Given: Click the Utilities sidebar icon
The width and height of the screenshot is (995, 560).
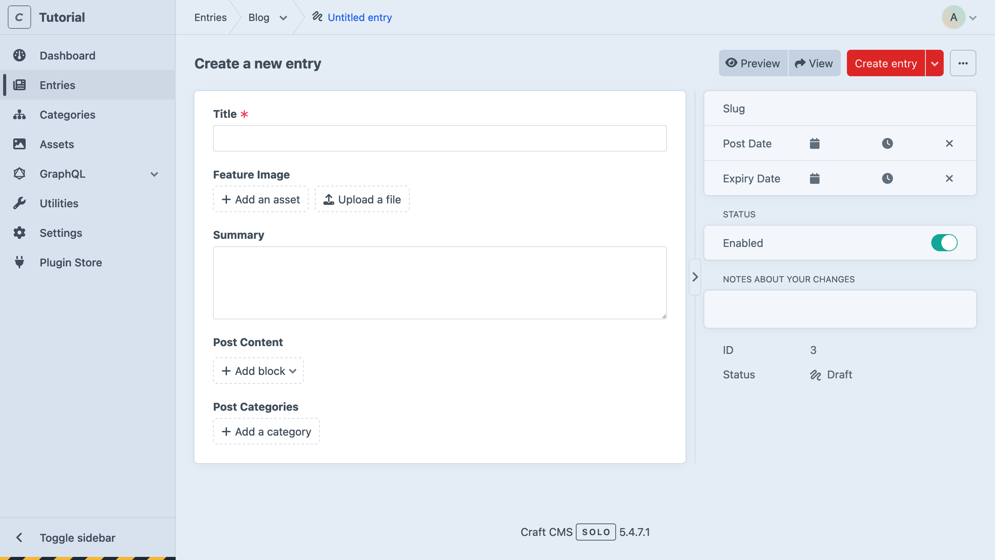Looking at the screenshot, I should [21, 203].
